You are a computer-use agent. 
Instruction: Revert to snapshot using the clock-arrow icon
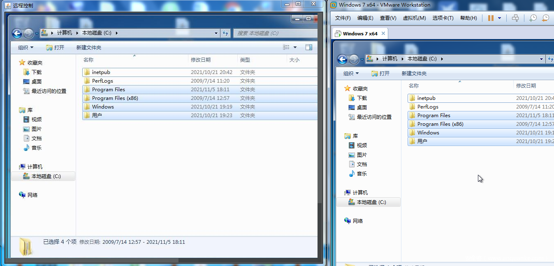[545, 18]
